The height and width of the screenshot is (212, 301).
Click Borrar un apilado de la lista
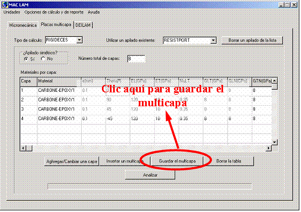[x=252, y=41]
